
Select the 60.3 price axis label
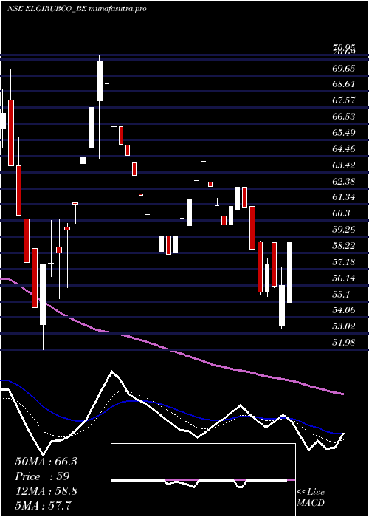(342, 213)
